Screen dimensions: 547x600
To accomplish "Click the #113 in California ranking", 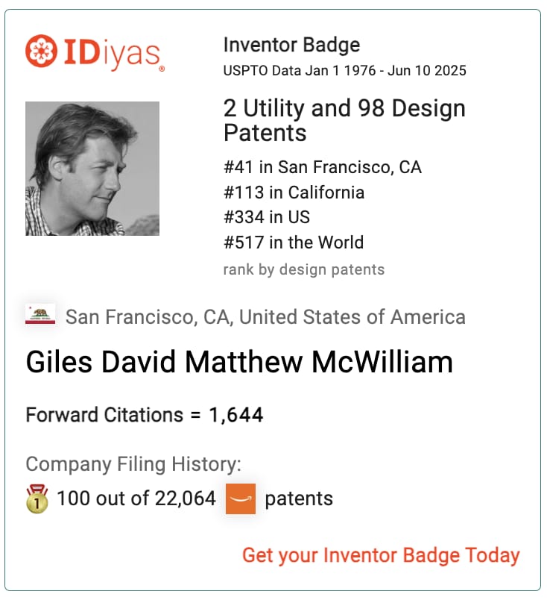I will click(x=294, y=192).
